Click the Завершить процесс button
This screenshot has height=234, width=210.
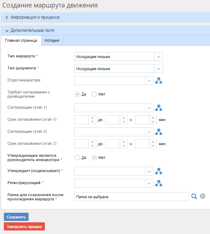tap(24, 227)
